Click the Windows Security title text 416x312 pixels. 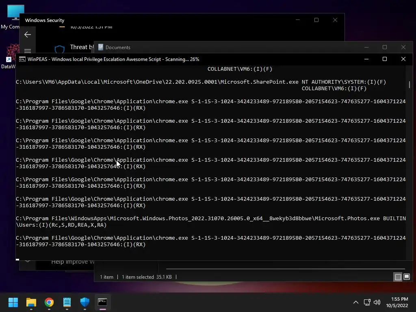coord(45,20)
